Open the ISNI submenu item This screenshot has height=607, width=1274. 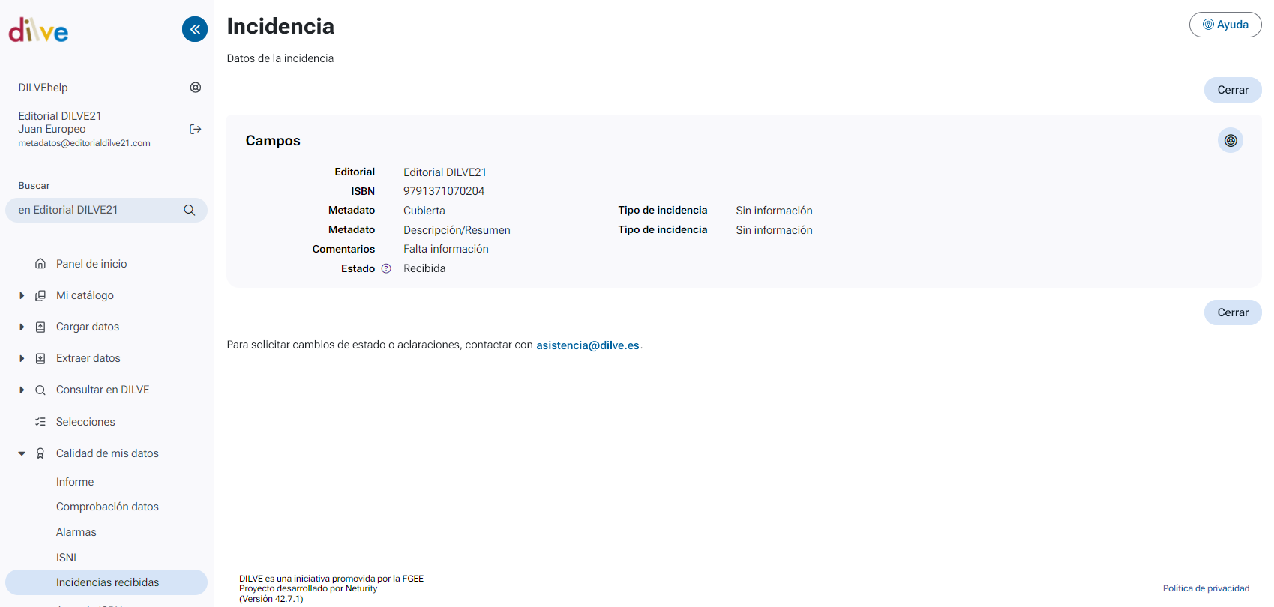pos(66,558)
